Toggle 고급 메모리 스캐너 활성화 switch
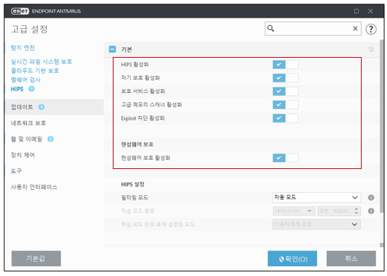The width and height of the screenshot is (387, 276). click(285, 105)
